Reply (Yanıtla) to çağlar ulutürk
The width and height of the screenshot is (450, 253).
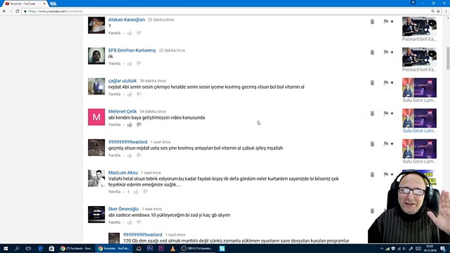point(114,94)
